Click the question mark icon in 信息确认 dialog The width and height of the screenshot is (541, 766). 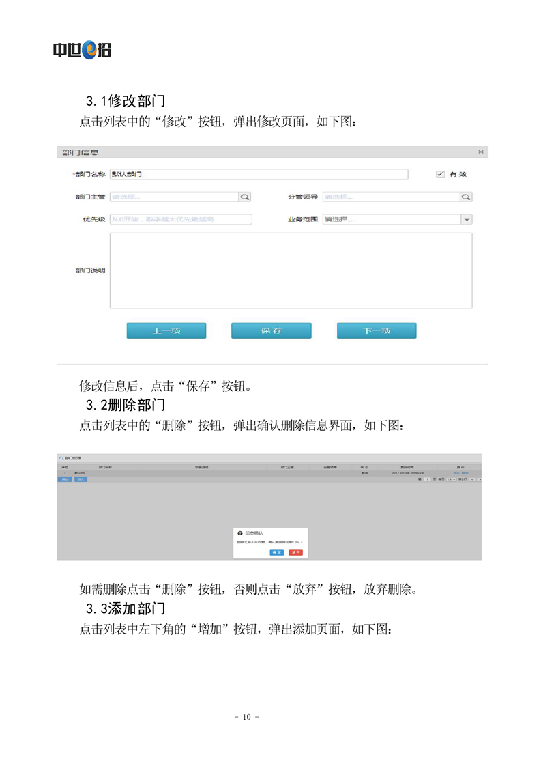pos(240,533)
